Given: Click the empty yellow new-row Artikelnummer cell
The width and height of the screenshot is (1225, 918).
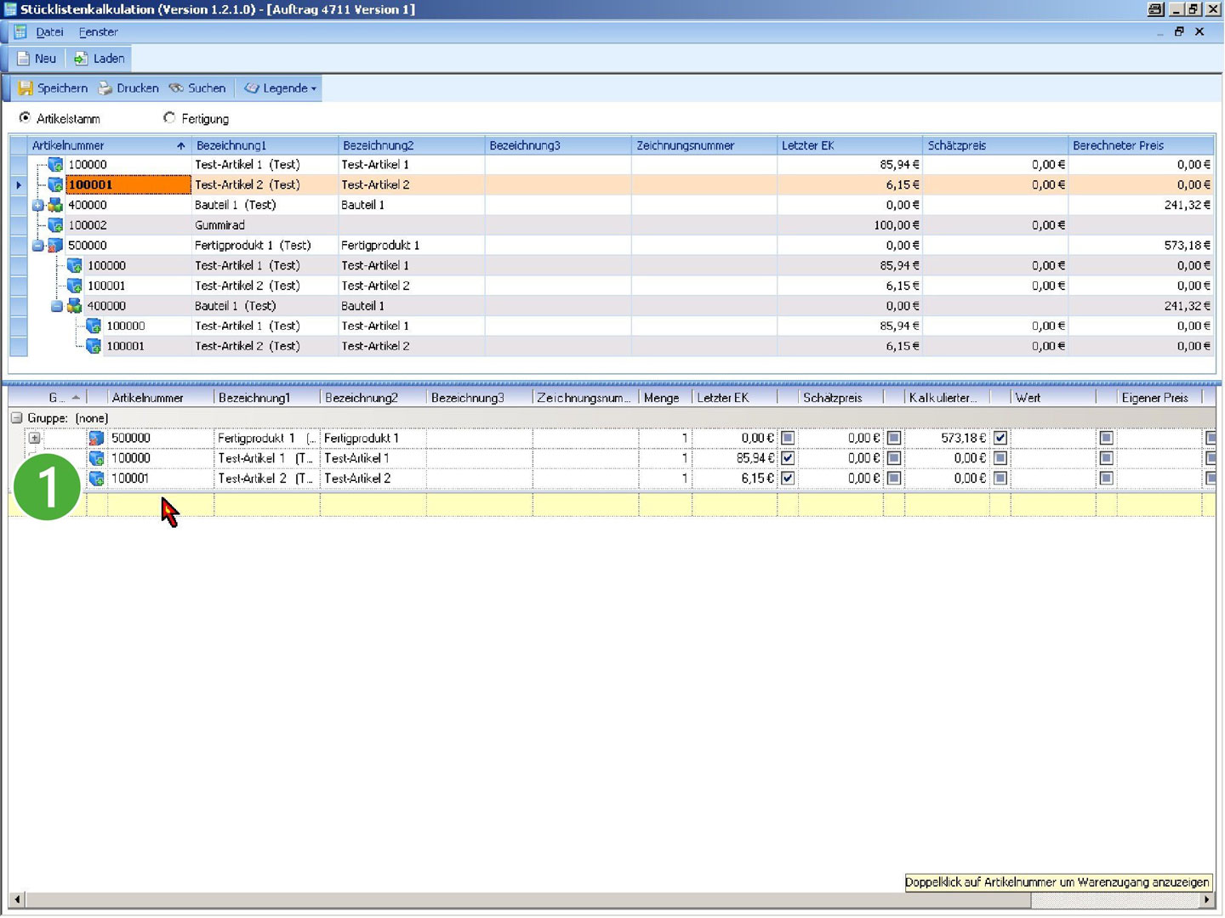Looking at the screenshot, I should pyautogui.click(x=161, y=505).
